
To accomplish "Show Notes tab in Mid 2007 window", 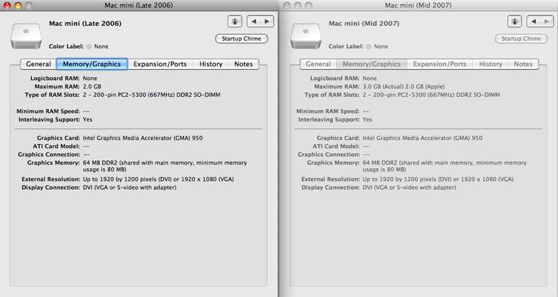I will point(523,64).
